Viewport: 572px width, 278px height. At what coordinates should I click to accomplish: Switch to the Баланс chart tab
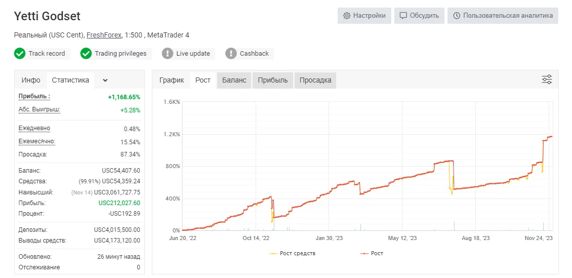pos(234,81)
